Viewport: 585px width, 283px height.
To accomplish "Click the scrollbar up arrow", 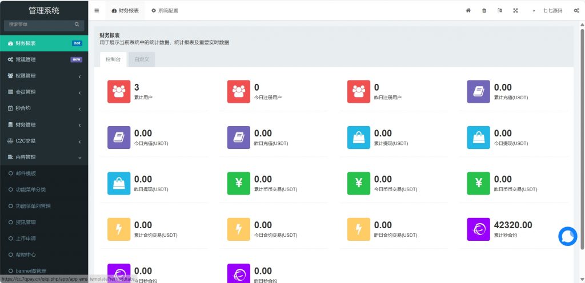I will tap(582, 25).
